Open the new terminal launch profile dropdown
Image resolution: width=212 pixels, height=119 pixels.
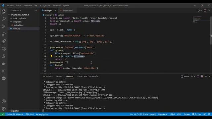pyautogui.click(x=194, y=76)
